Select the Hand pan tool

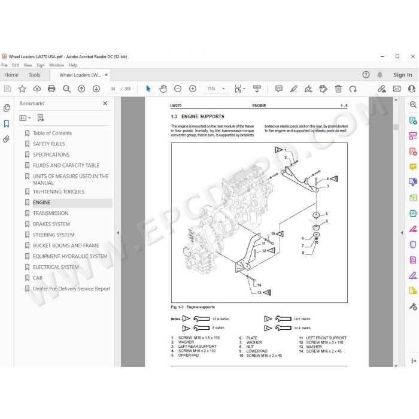163,89
